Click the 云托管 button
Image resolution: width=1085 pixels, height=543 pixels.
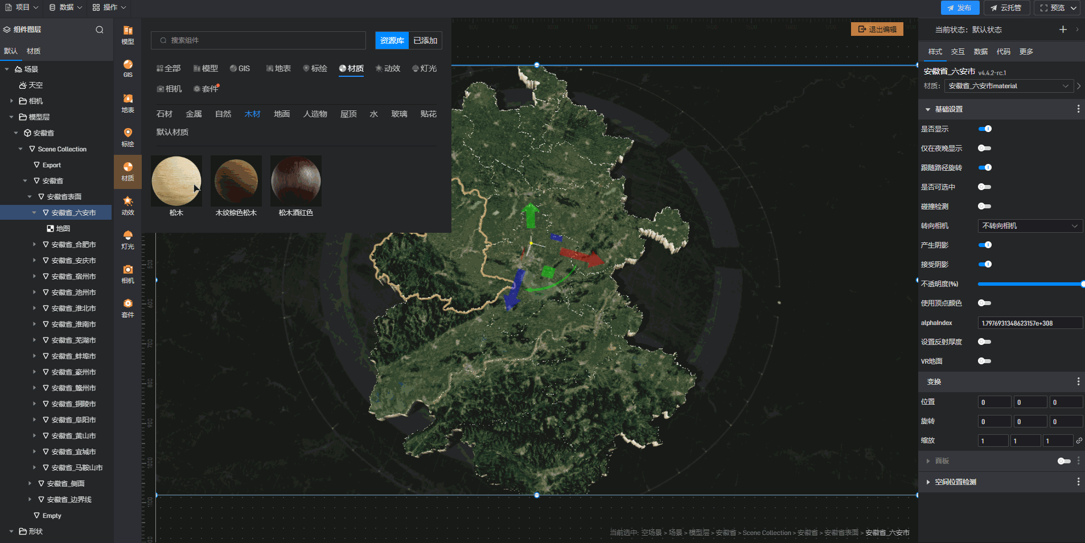coord(1006,8)
